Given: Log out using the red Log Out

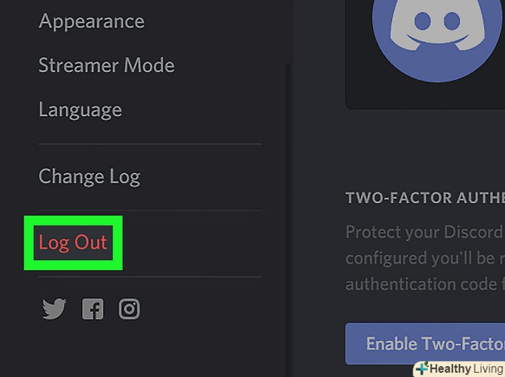Looking at the screenshot, I should [73, 243].
